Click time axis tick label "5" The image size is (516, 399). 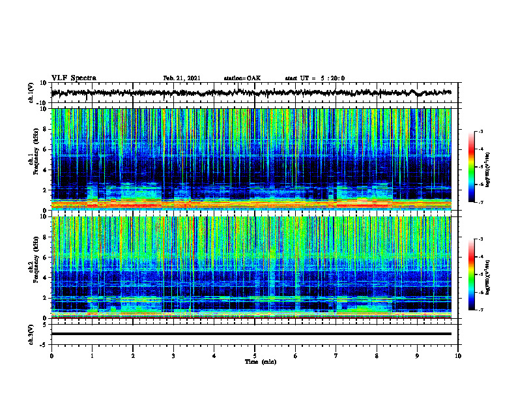[x=255, y=356]
